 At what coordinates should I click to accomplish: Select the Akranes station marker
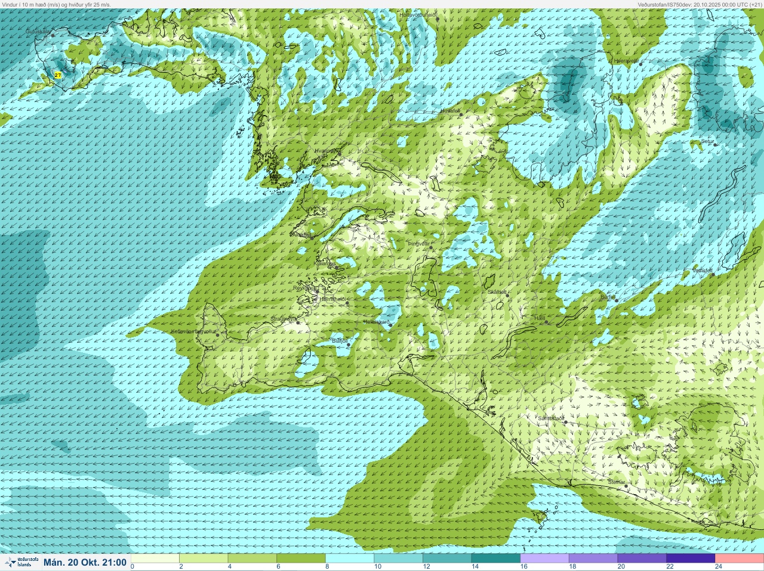[312, 237]
